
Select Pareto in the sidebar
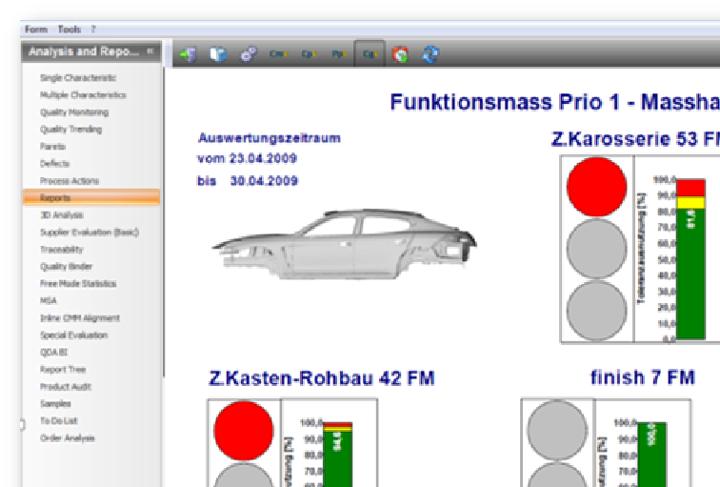[52, 147]
